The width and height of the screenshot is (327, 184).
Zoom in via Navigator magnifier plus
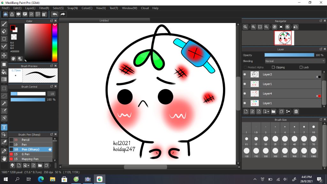tap(253, 27)
